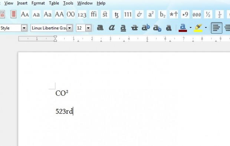
Task: Apply small caps typography feature (Aa icon)
Action: [25, 14]
